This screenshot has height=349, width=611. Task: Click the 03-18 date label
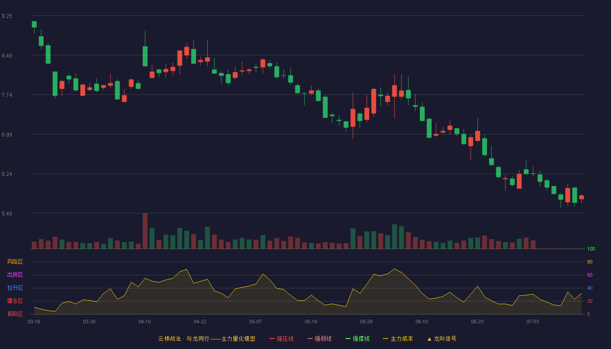tap(34, 322)
